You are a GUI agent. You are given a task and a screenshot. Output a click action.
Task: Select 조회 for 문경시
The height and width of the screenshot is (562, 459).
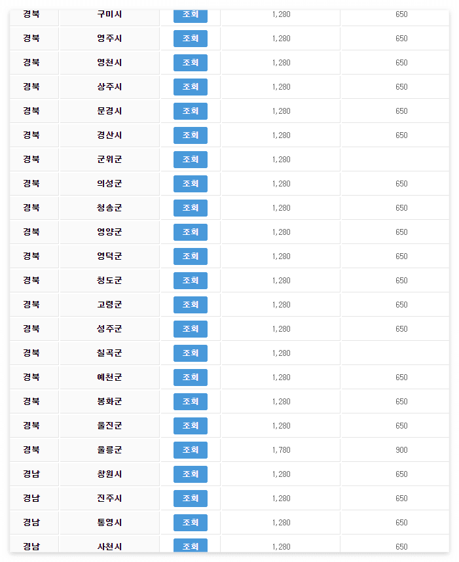coord(190,111)
